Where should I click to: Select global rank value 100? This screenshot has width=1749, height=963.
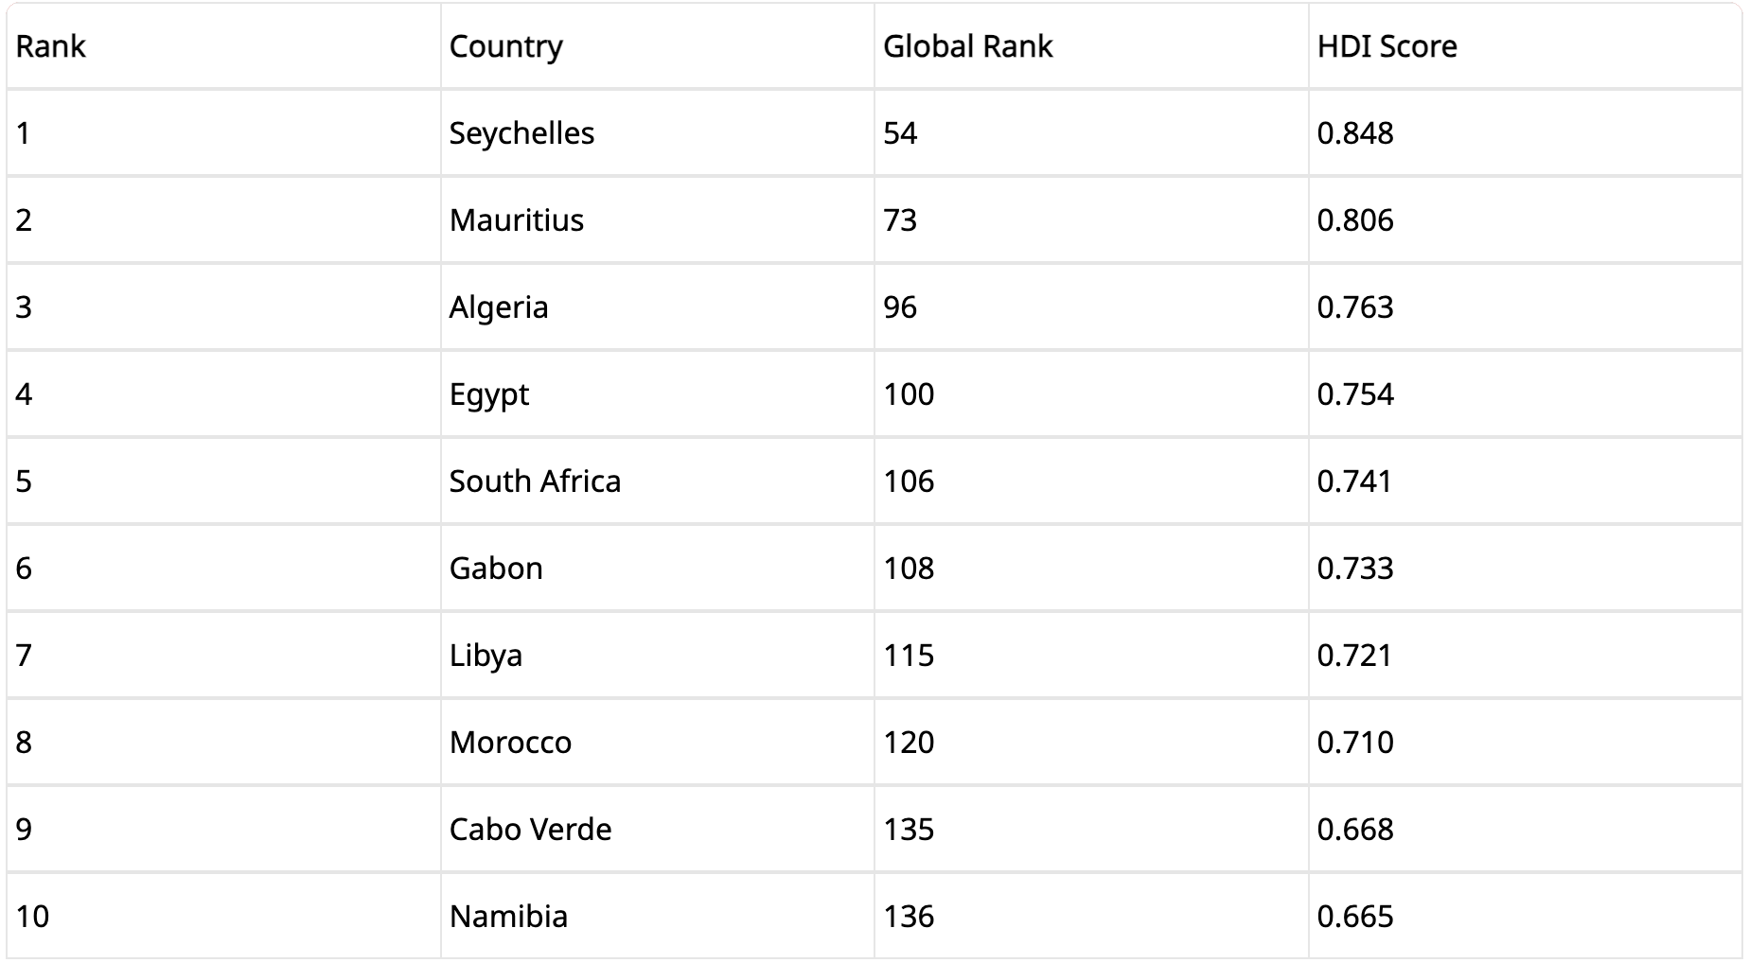tap(909, 394)
